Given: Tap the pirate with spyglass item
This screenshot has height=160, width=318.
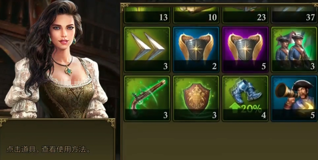Looking at the screenshot, I should [x=294, y=99].
